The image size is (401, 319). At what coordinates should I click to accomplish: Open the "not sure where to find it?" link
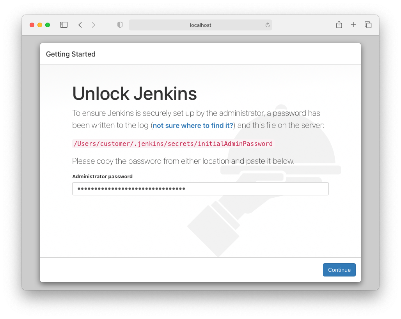193,126
